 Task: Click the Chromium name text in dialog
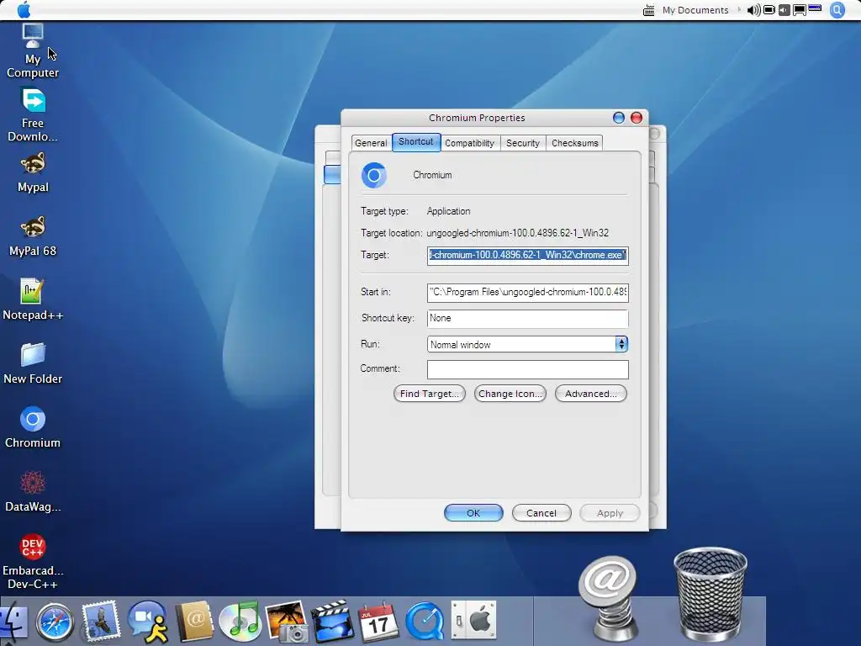click(432, 175)
